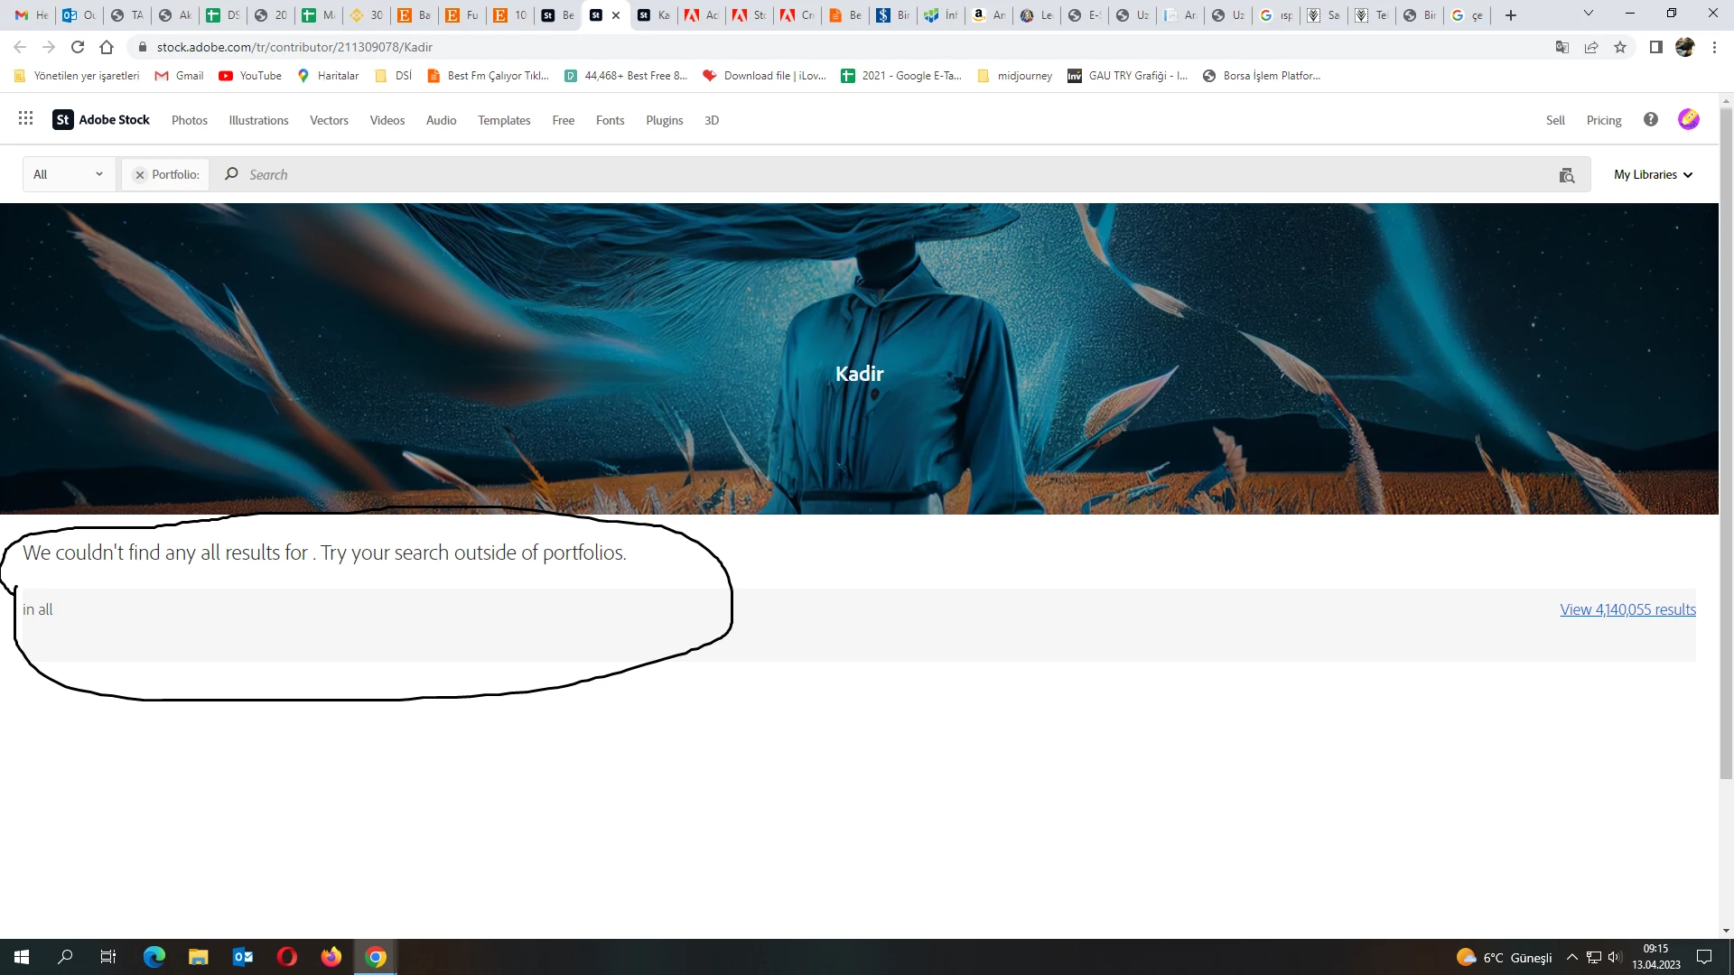The width and height of the screenshot is (1734, 975).
Task: Expand the My Libraries dropdown
Action: pyautogui.click(x=1653, y=175)
